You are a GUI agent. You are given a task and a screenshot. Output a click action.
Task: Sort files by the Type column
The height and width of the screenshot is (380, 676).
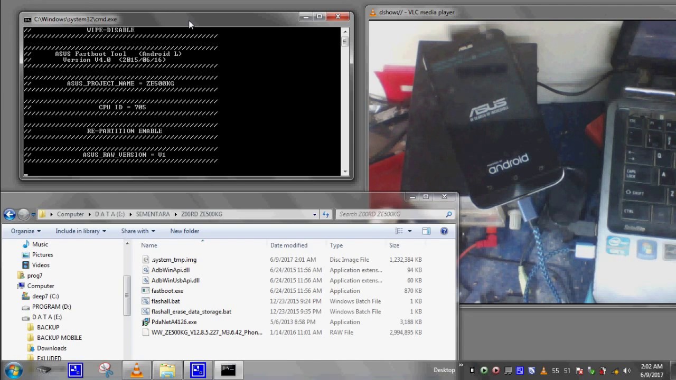[x=336, y=245]
